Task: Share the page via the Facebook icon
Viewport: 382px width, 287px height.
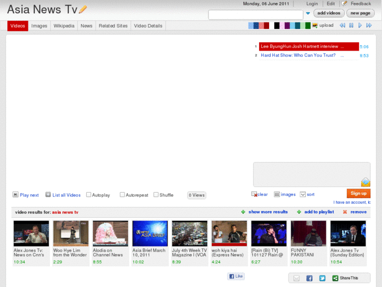Action: 309,278
